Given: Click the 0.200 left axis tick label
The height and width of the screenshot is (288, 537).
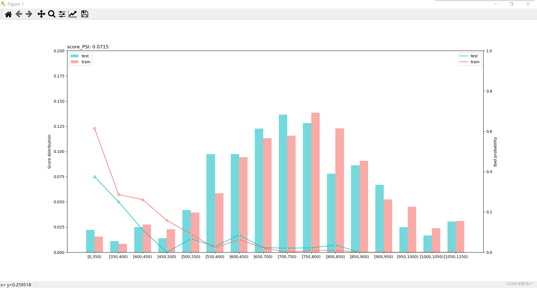Looking at the screenshot, I should pos(59,51).
